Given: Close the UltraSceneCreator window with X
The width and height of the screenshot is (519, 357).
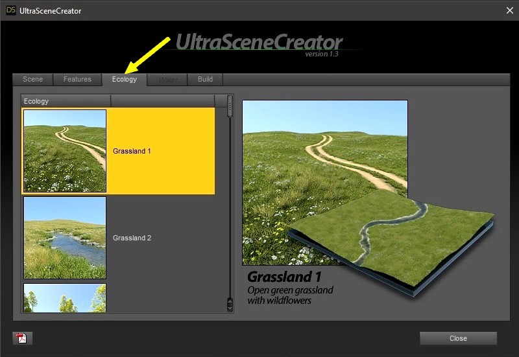Looking at the screenshot, I should (510, 10).
